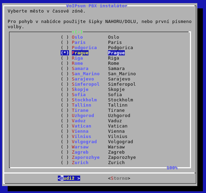Select the Zurich radio button
This screenshot has height=193, width=206.
tap(65, 163)
